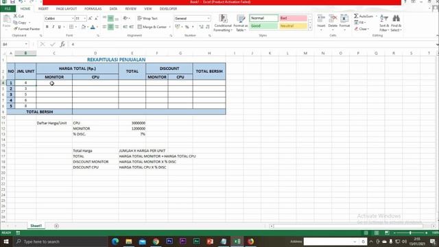Open the Name Box dropdown arrow
This screenshot has width=439, height=247.
(26, 44)
